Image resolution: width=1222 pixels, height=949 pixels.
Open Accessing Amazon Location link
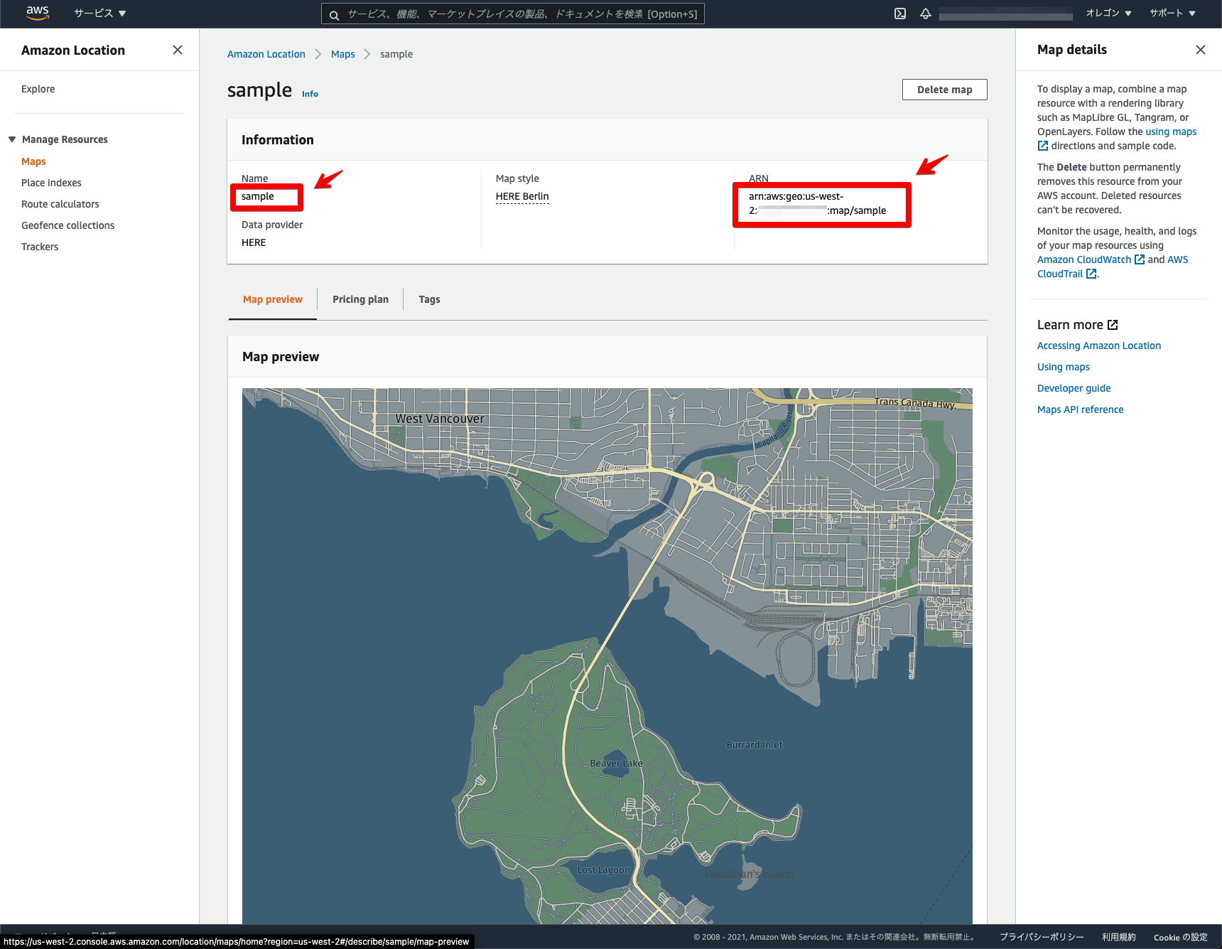pos(1099,345)
